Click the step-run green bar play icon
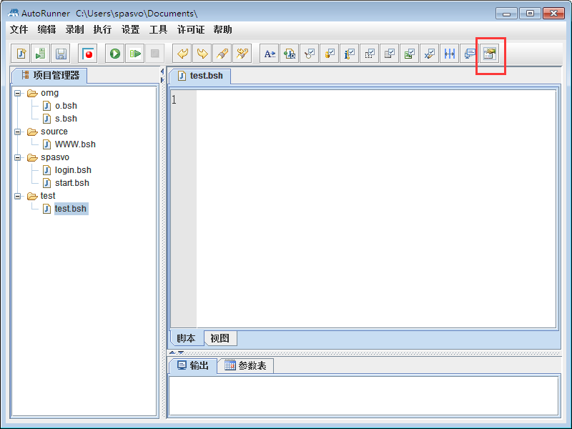Image resolution: width=572 pixels, height=429 pixels. (x=135, y=54)
